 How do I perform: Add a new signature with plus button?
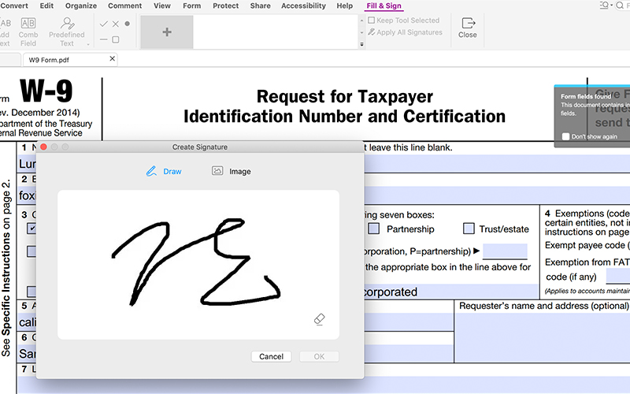click(x=167, y=32)
